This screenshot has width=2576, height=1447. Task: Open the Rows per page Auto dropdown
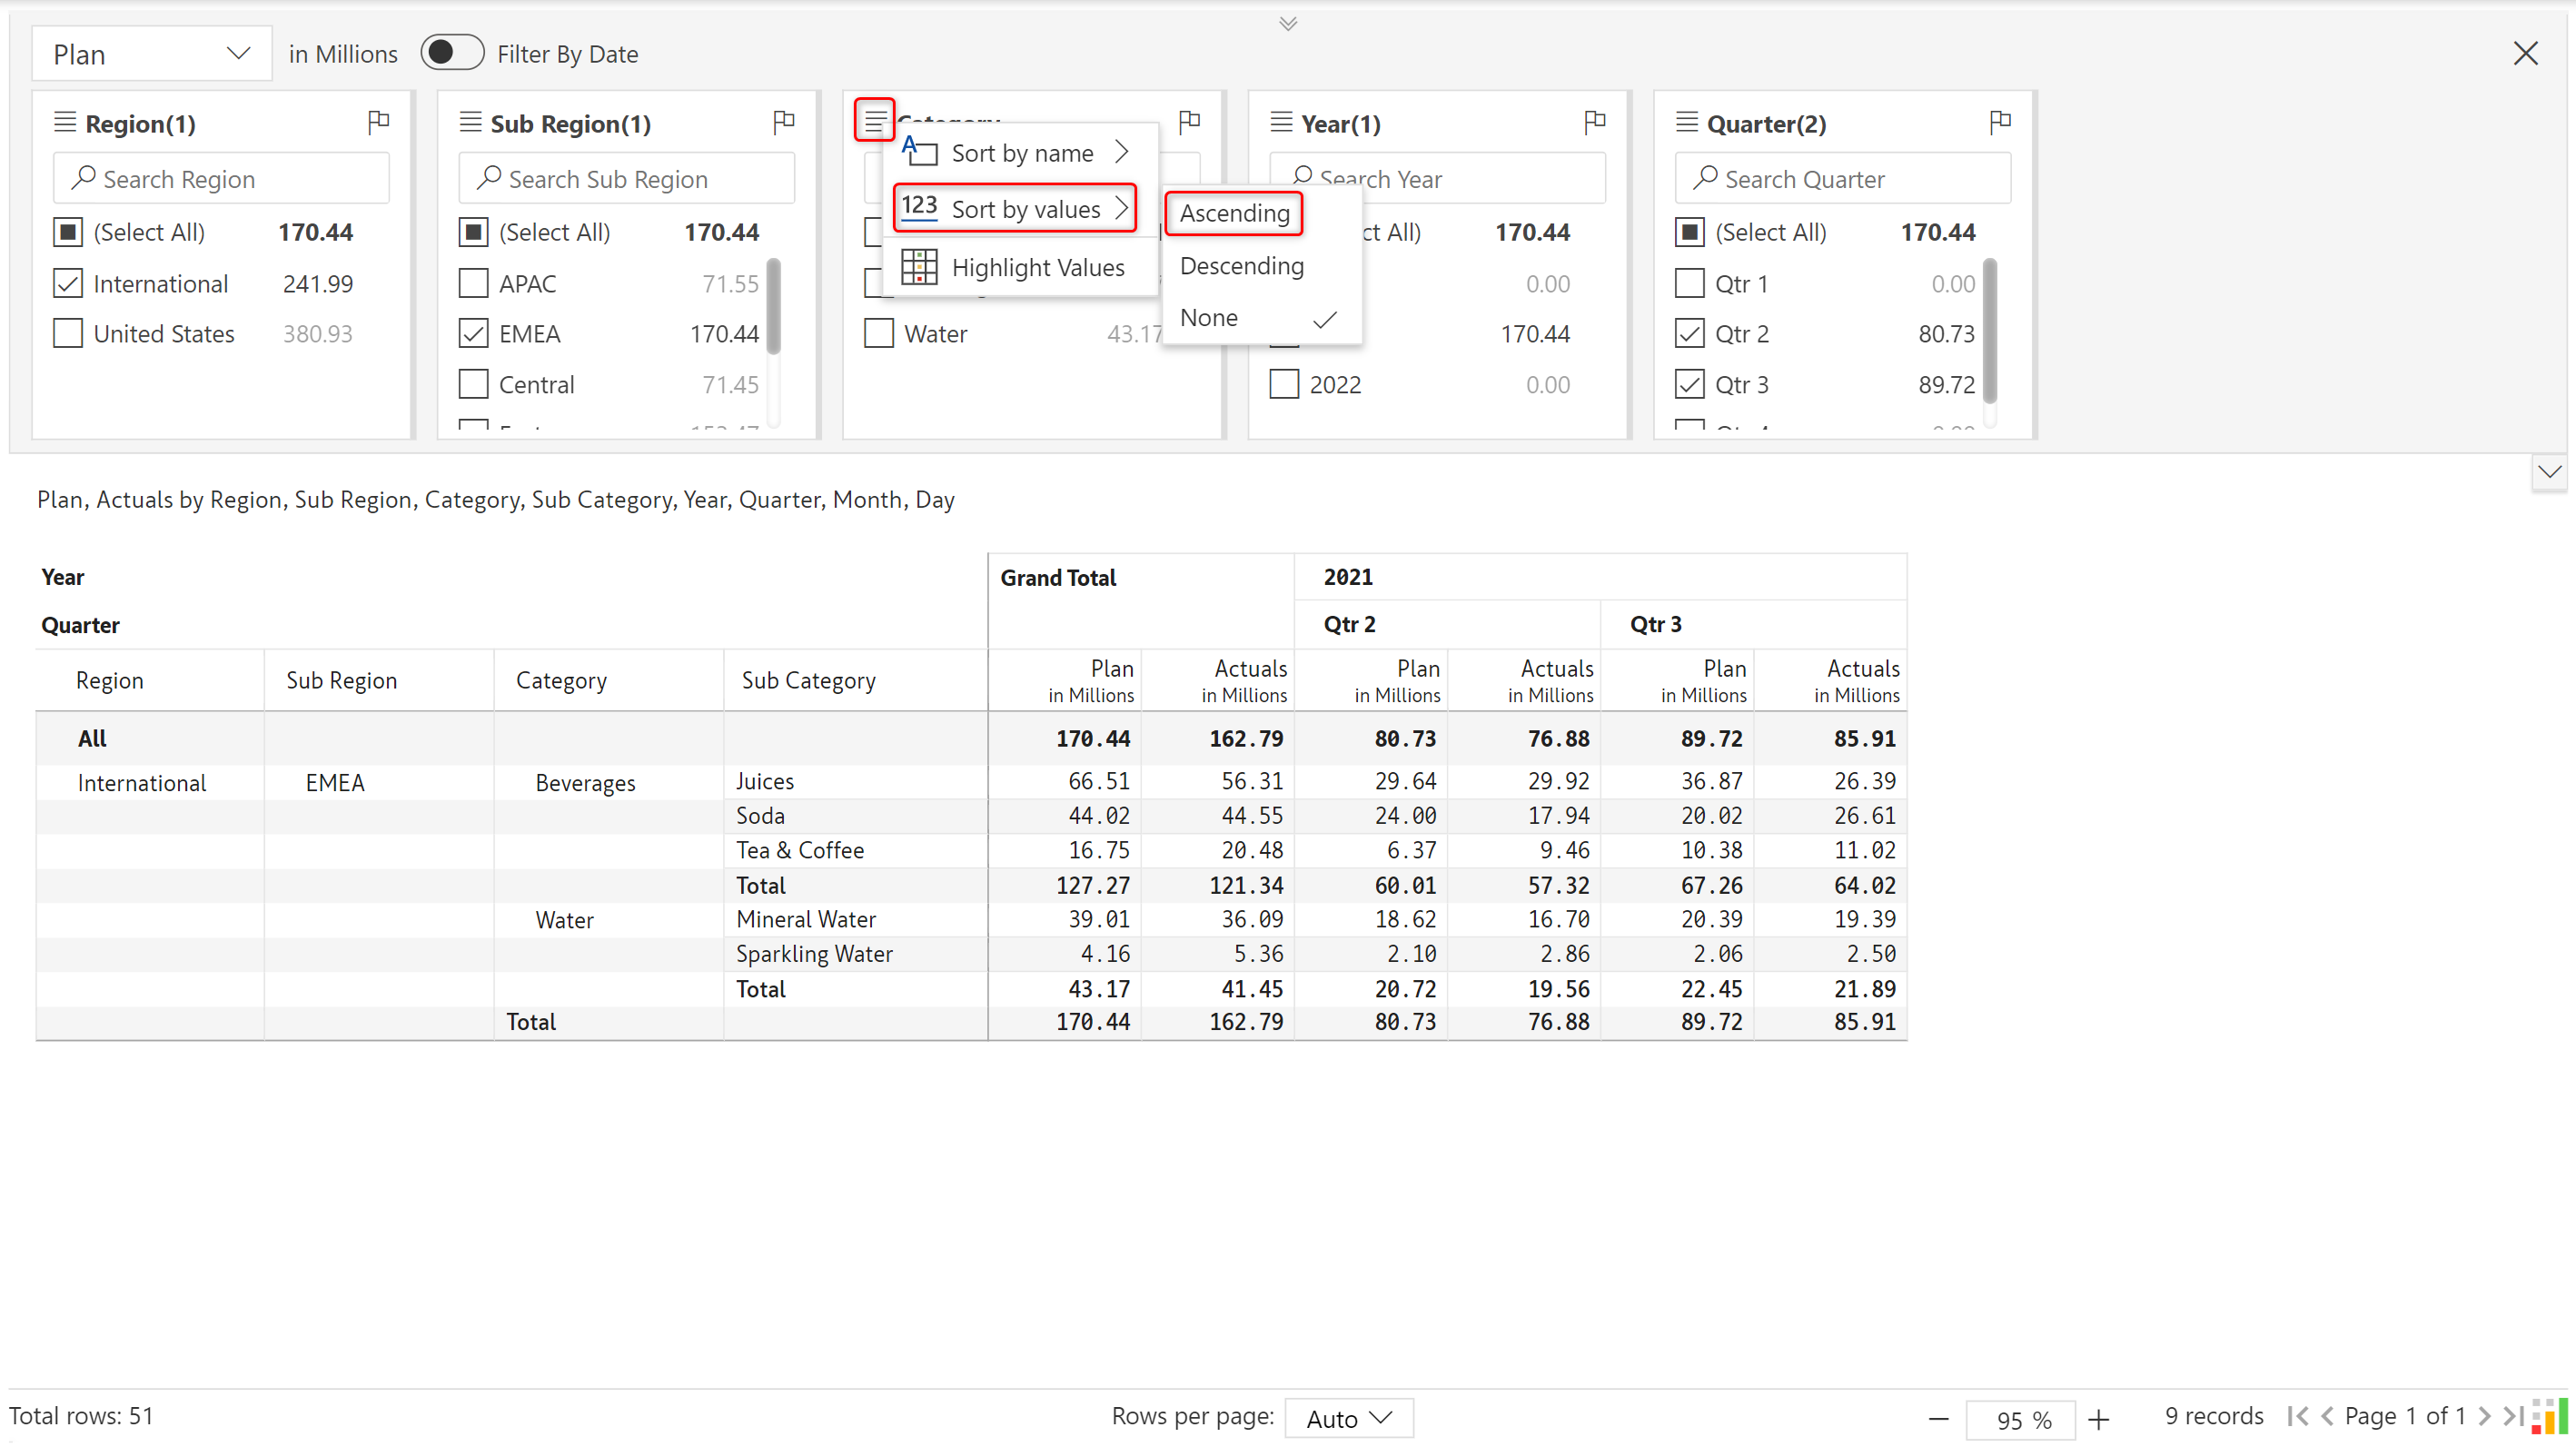point(1348,1418)
